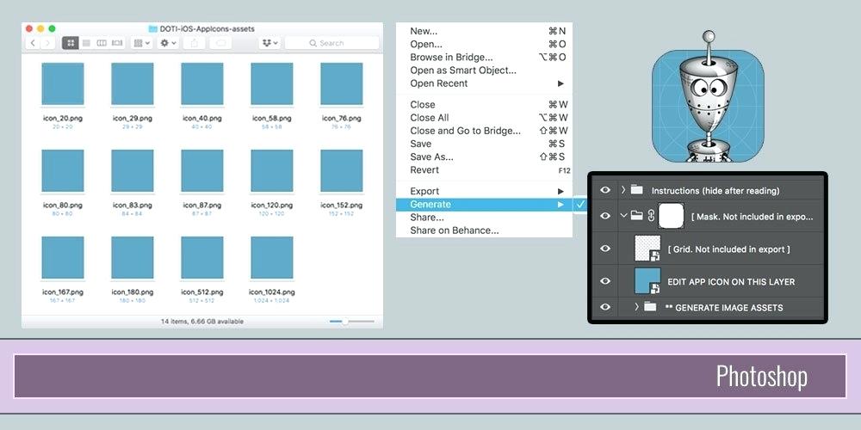Open the Finder arrange-by grouping dropdown
This screenshot has width=861, height=430.
[x=142, y=43]
